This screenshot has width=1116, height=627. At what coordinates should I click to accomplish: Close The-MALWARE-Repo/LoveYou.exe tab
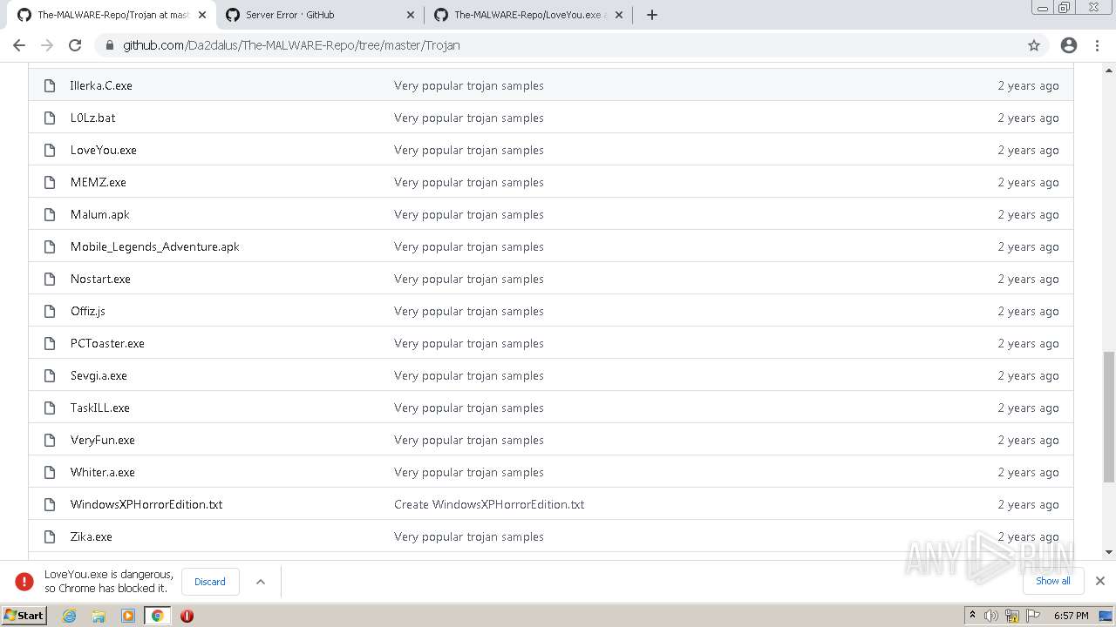(619, 15)
